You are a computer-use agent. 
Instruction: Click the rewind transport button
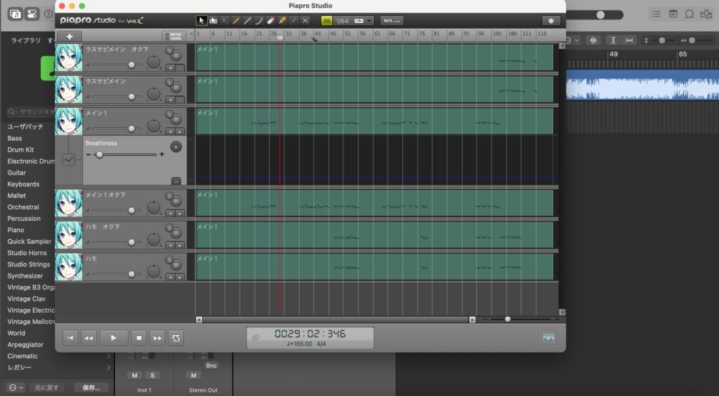tap(88, 338)
